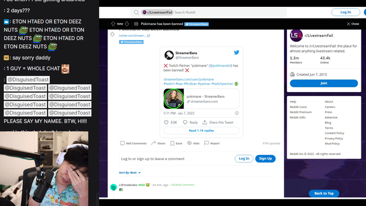The image size is (366, 206).
Task: Click Read 1.1K replies
Action: 201,130
